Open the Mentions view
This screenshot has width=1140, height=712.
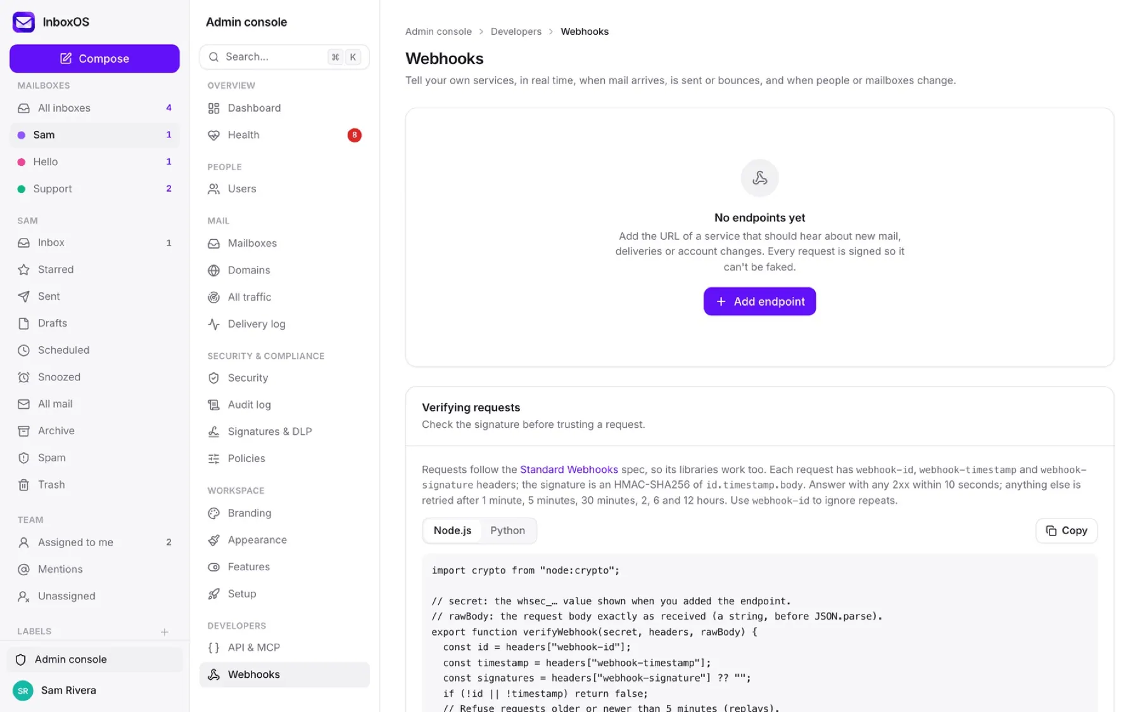point(94,569)
